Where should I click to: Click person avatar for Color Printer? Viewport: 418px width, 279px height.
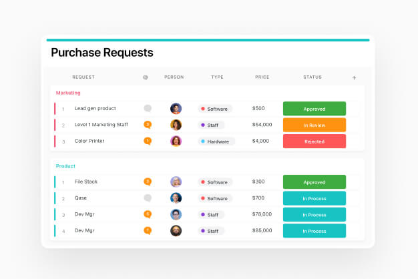click(x=176, y=141)
